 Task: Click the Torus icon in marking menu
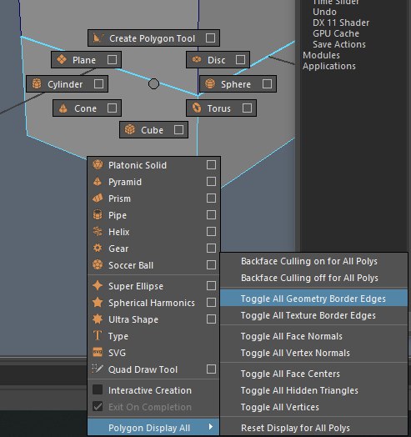(x=197, y=108)
